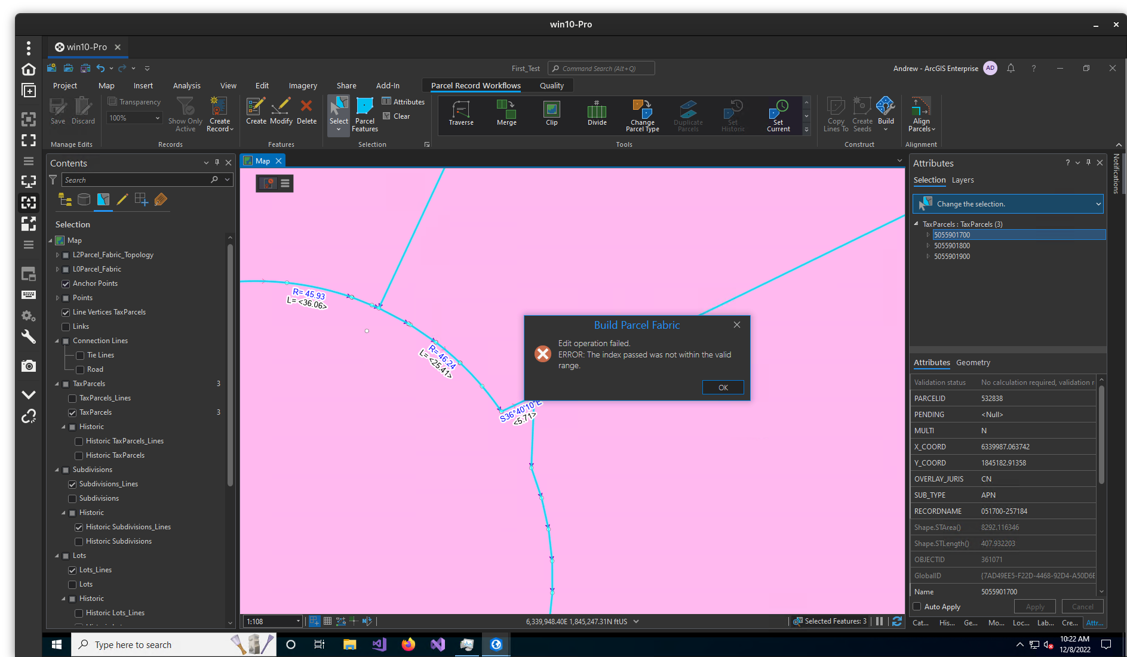
Task: Click the Modify features icon
Action: pos(281,111)
